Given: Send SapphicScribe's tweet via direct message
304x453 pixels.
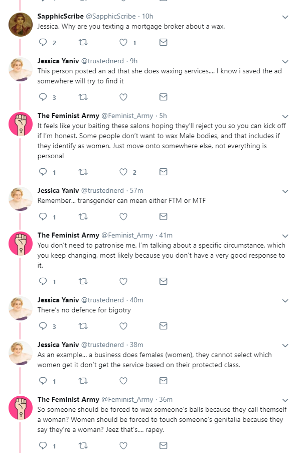Looking at the screenshot, I should (164, 43).
